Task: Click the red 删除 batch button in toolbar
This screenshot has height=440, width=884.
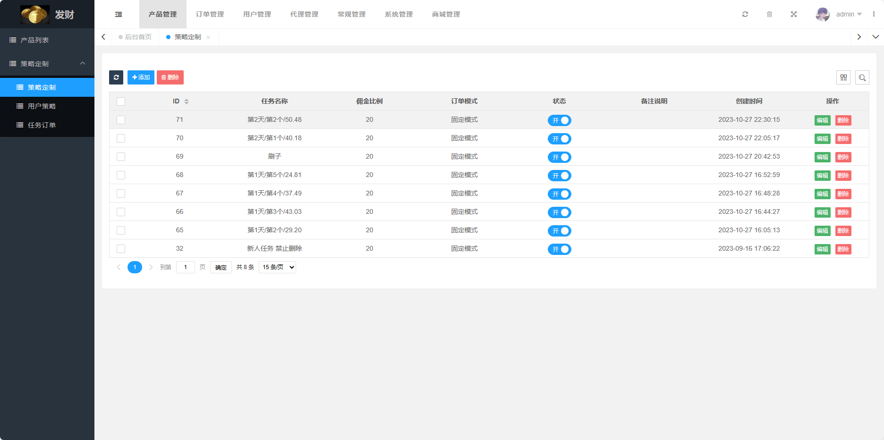Action: [x=170, y=77]
